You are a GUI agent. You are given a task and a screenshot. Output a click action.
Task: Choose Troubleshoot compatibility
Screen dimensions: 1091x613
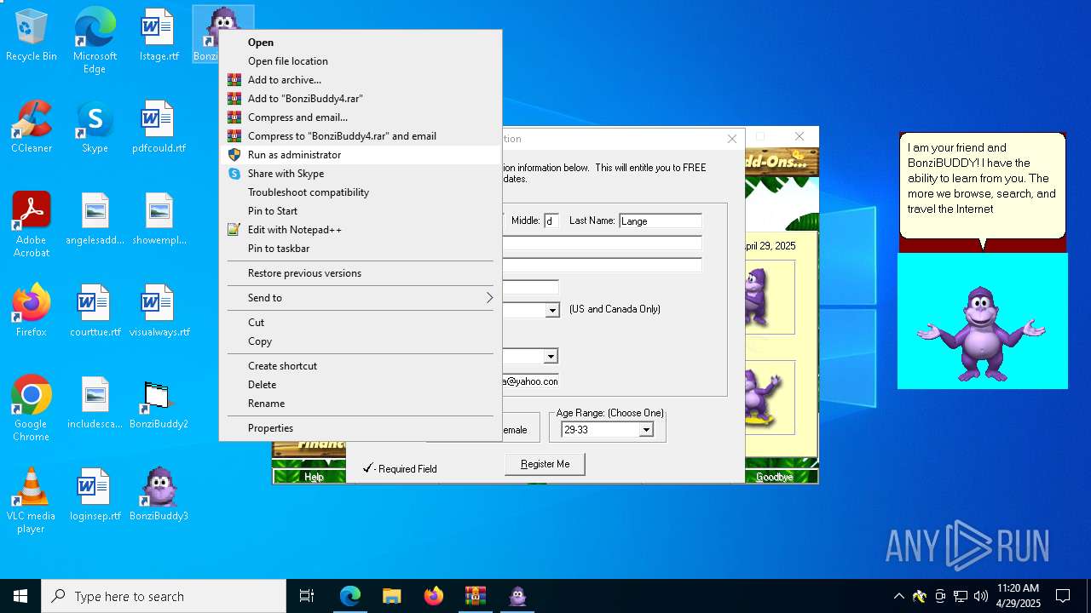click(360, 192)
